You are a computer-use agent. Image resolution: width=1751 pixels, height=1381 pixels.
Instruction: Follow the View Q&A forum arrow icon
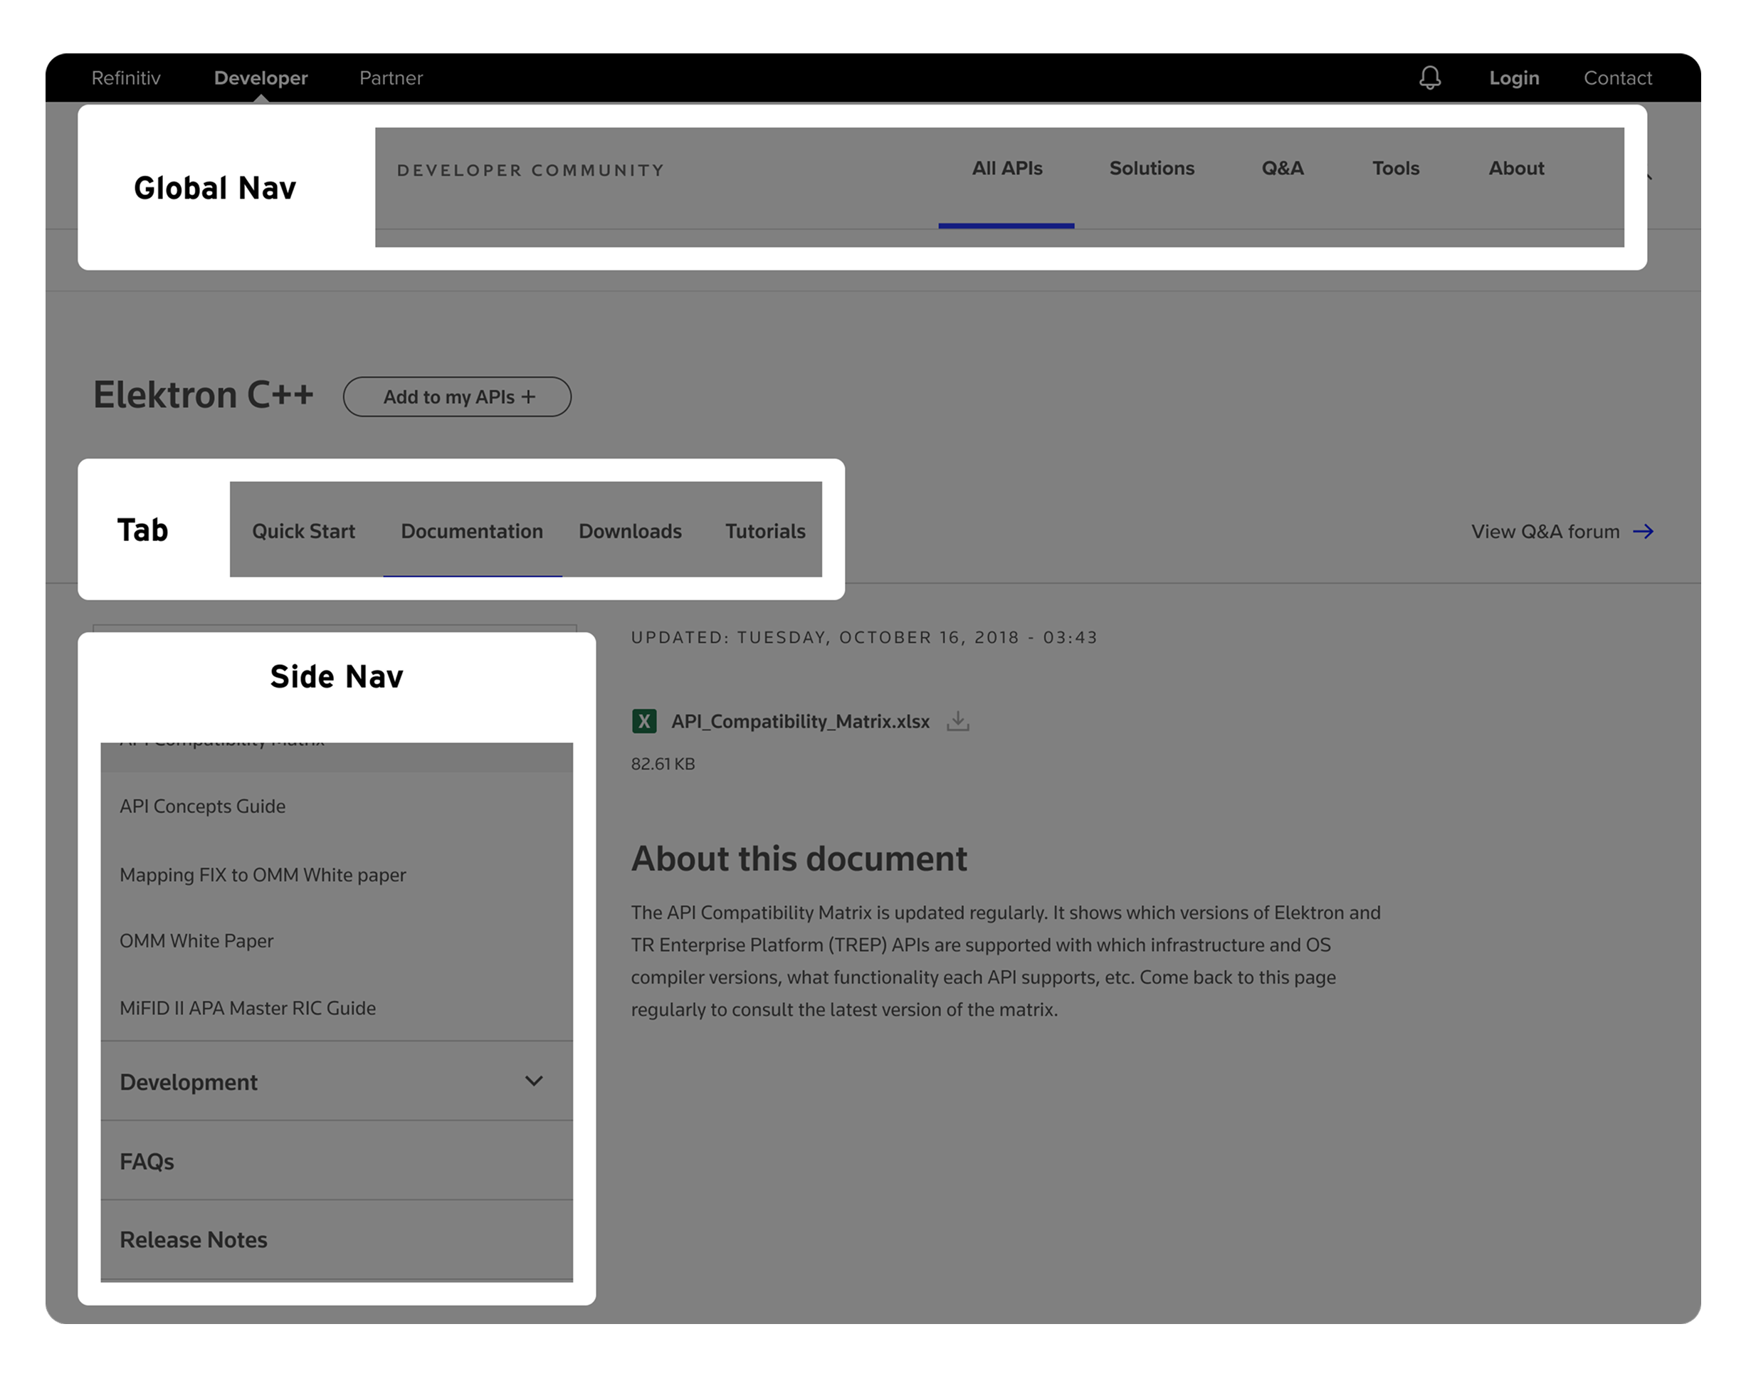click(1643, 531)
